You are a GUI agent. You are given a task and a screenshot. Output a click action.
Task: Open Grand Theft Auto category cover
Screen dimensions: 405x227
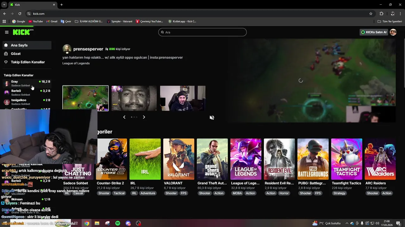tap(212, 159)
